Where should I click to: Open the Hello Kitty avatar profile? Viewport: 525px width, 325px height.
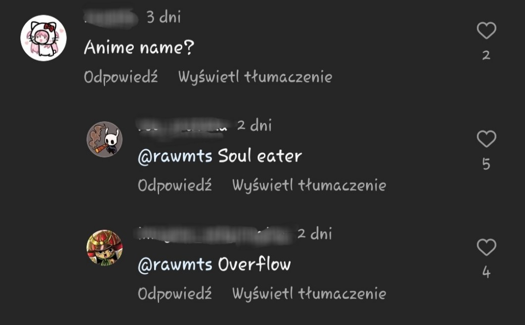pos(44,38)
